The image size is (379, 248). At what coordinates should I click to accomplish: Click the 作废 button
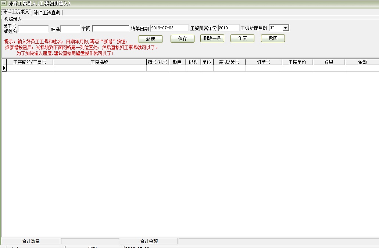242,39
